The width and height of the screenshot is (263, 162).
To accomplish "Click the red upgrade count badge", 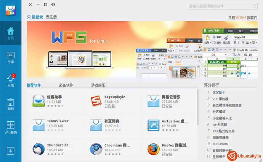I will pos(14,75).
